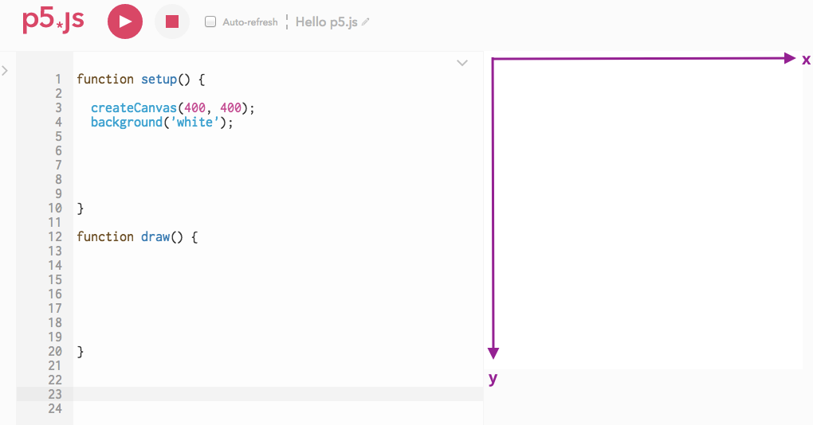Click the p5.js logo
This screenshot has width=813, height=425.
point(53,21)
